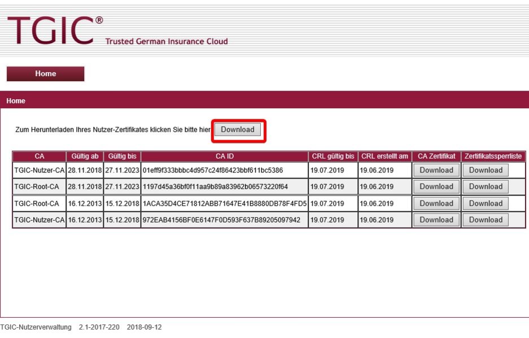Click the 'Zum Herunterladen Ihres Nutzer-Zertifikates' instruction text
Viewport: 529px width, 338px height.
coord(113,130)
